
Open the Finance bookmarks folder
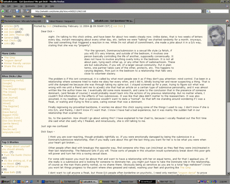coord(6,16)
